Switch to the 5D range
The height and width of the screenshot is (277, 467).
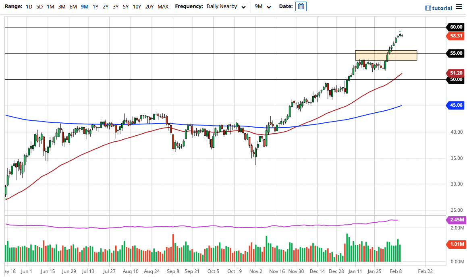coord(39,6)
